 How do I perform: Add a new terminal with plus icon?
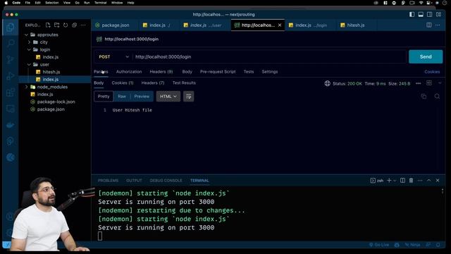389,181
